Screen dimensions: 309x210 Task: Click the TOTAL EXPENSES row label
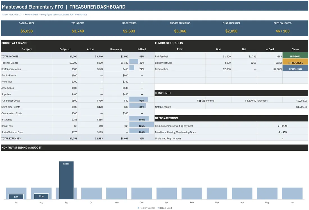(x=11, y=138)
